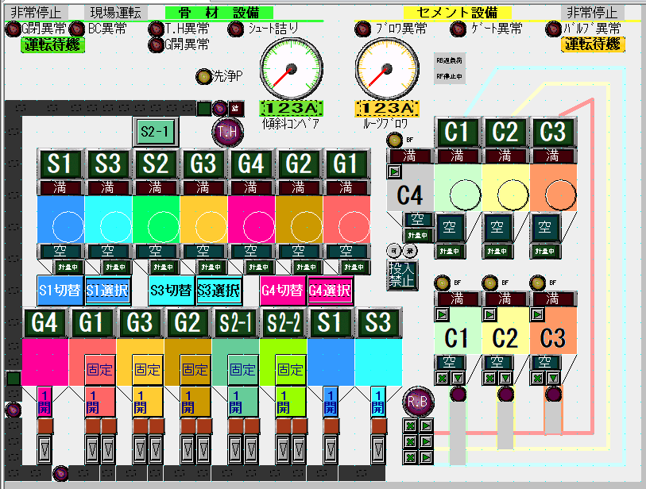
Task: Toggle the G4切替 switch button
Action: tap(282, 291)
